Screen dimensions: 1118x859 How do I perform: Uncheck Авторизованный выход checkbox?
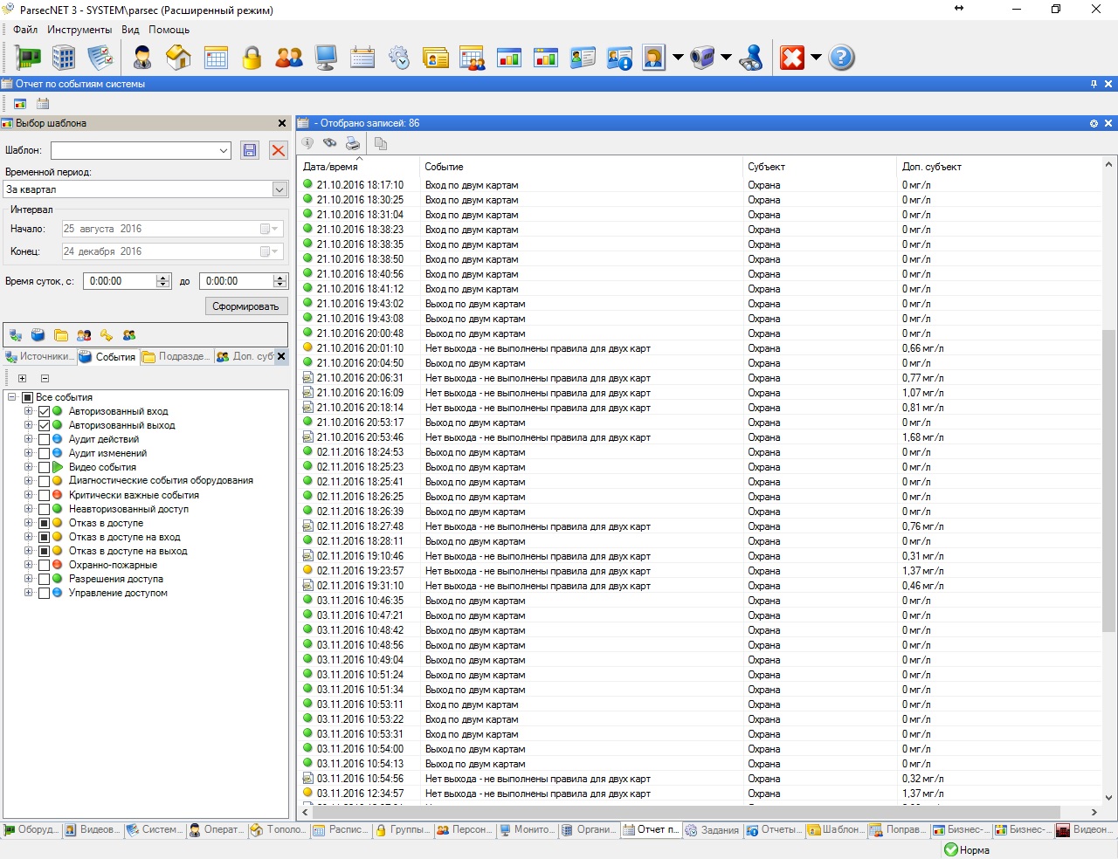pyautogui.click(x=45, y=425)
